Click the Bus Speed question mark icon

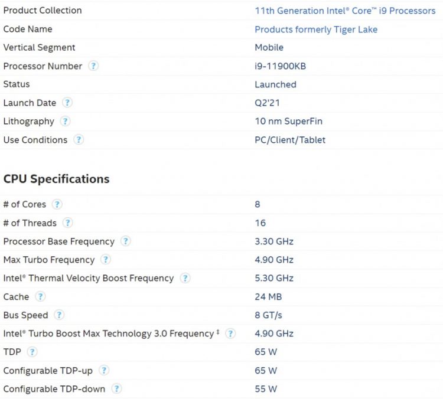pos(59,315)
